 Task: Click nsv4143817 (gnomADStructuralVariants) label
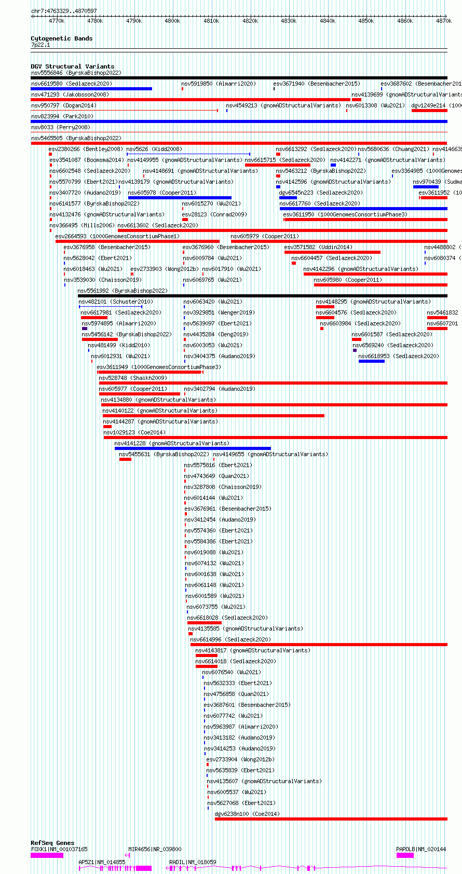coord(253,650)
